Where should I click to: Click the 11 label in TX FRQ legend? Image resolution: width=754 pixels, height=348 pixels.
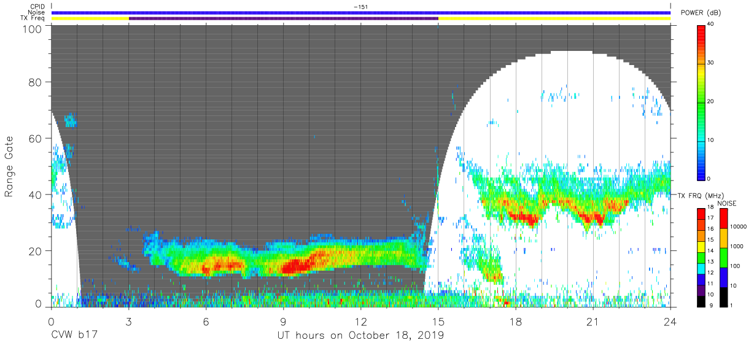(x=710, y=284)
